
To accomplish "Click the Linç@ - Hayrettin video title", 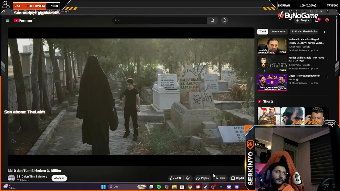I will 304,76.
